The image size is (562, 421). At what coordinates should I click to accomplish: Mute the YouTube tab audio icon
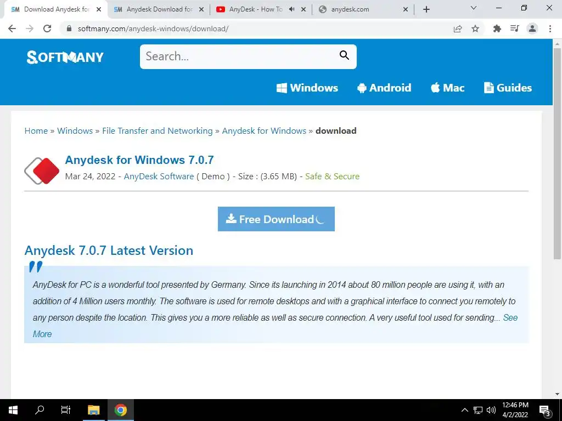click(x=292, y=9)
